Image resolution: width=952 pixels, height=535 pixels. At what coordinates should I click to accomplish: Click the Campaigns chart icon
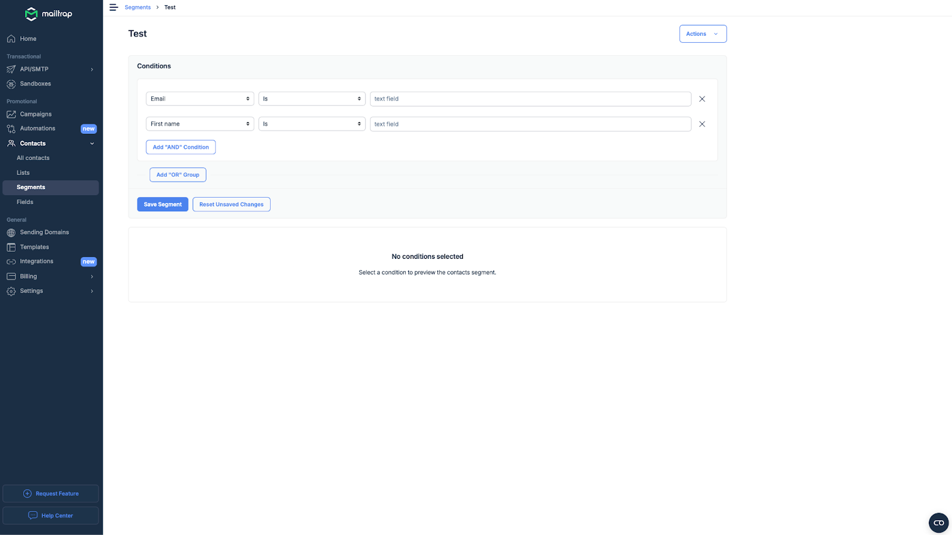(11, 114)
